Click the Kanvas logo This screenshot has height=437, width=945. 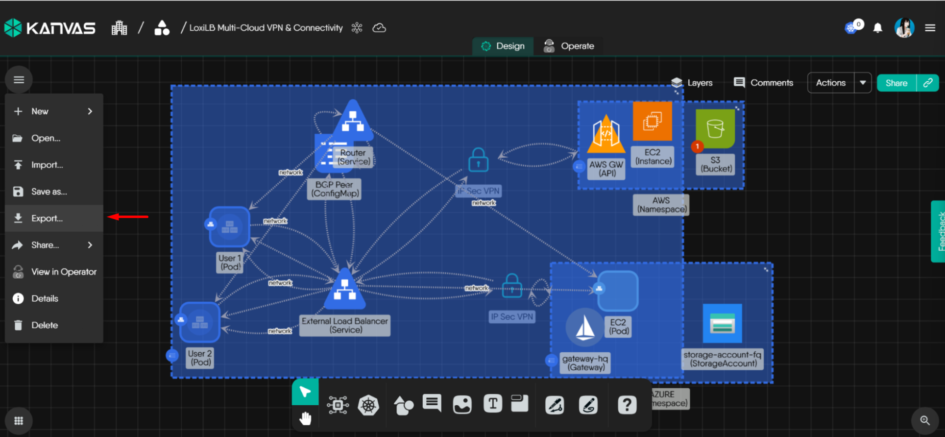[x=49, y=28]
